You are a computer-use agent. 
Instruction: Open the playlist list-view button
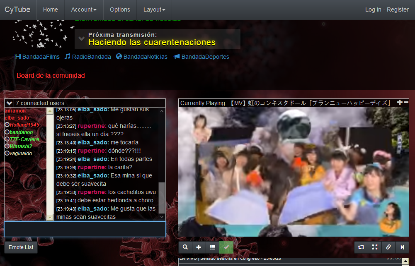coord(213,247)
